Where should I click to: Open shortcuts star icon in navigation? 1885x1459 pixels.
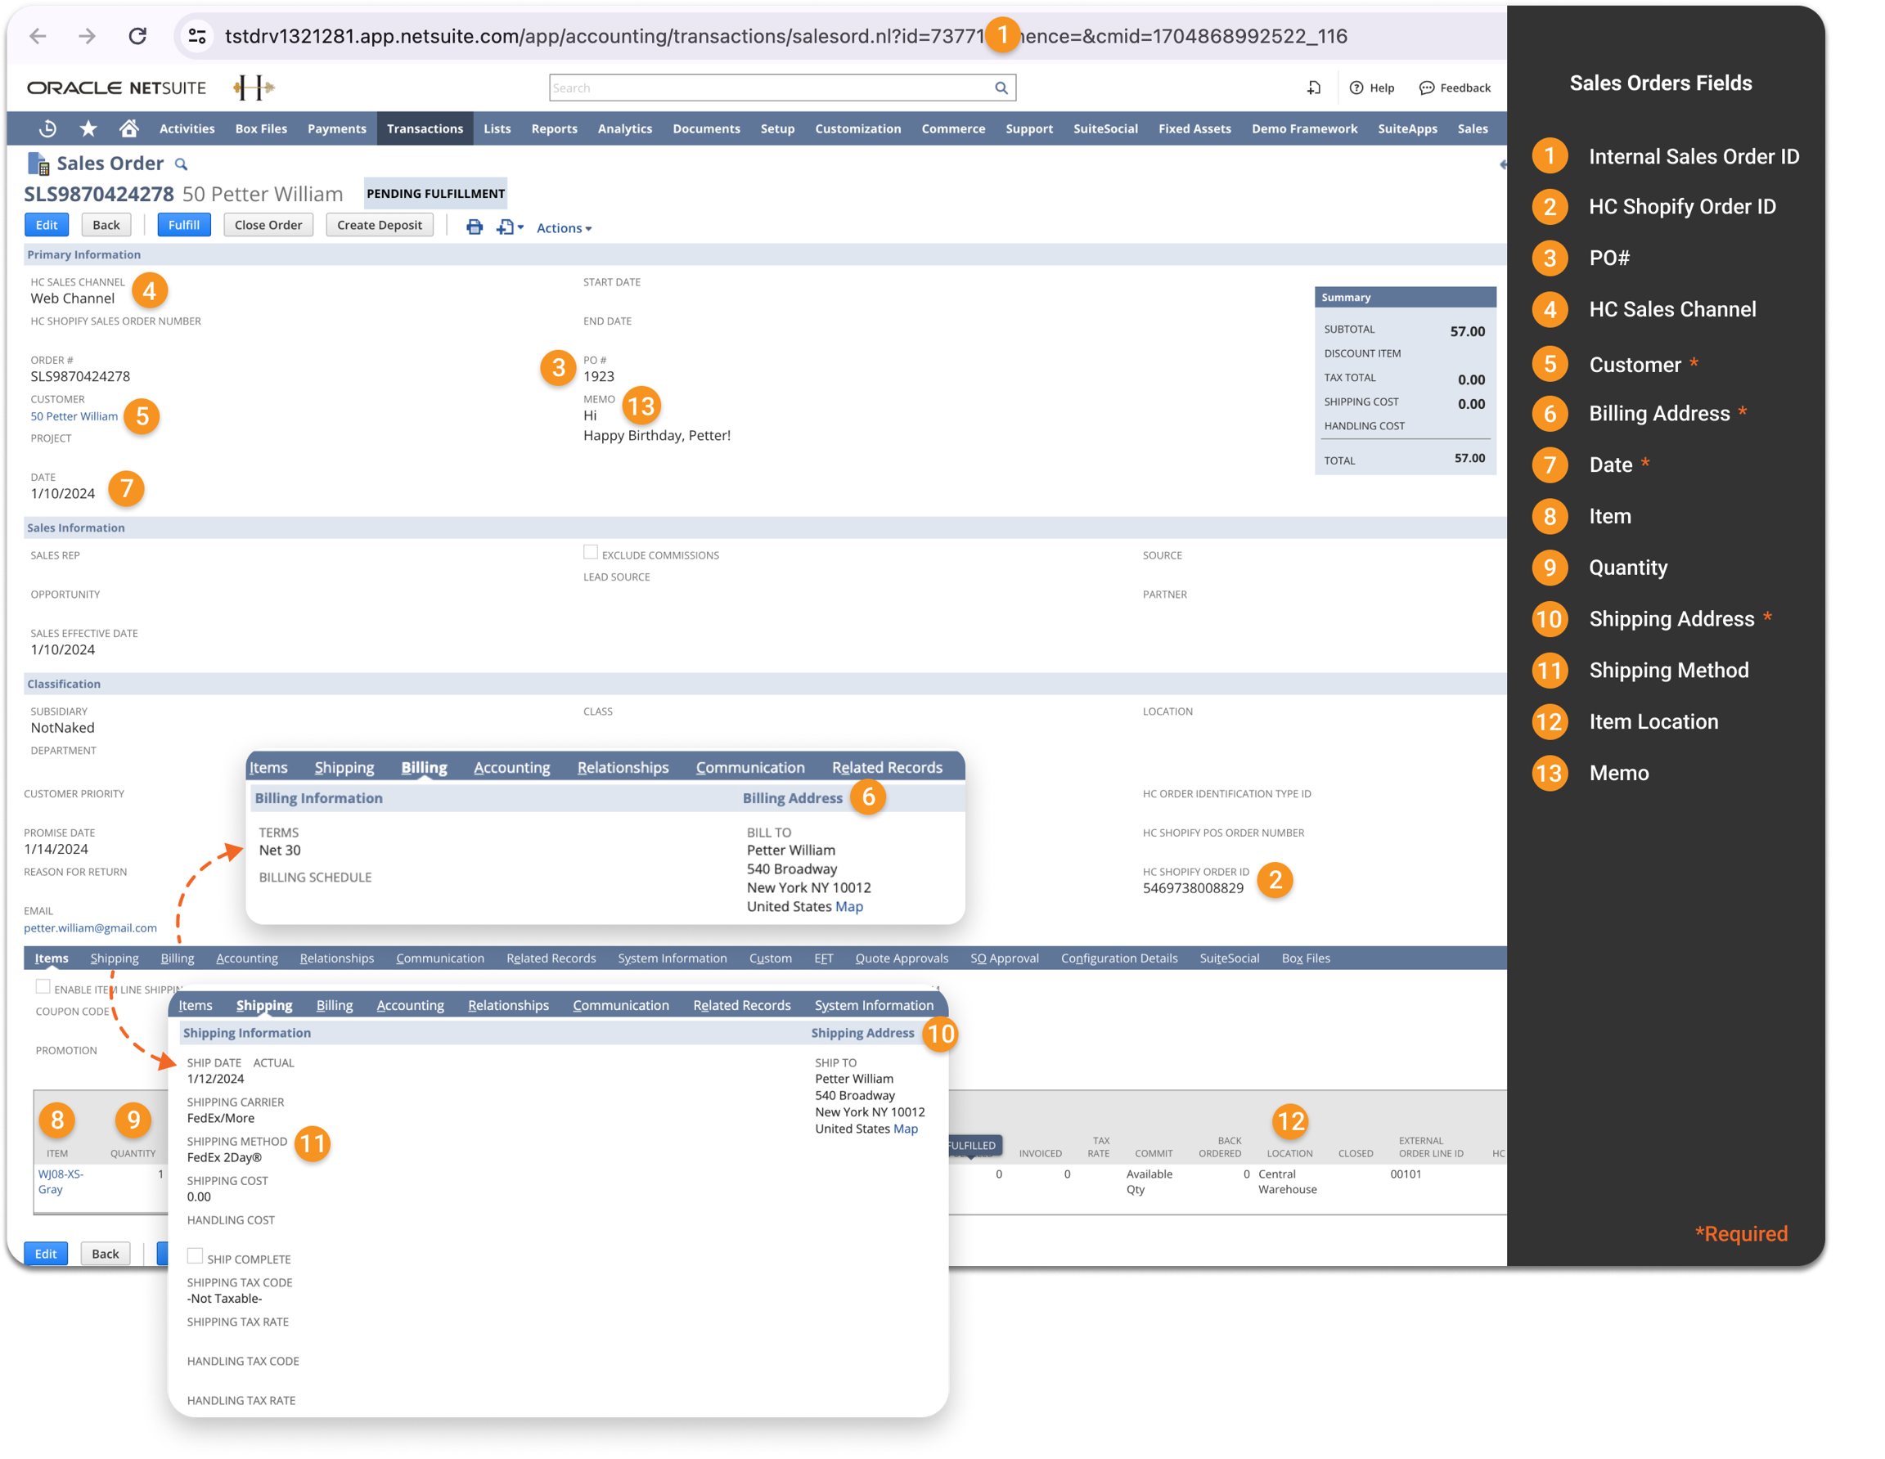pos(88,128)
